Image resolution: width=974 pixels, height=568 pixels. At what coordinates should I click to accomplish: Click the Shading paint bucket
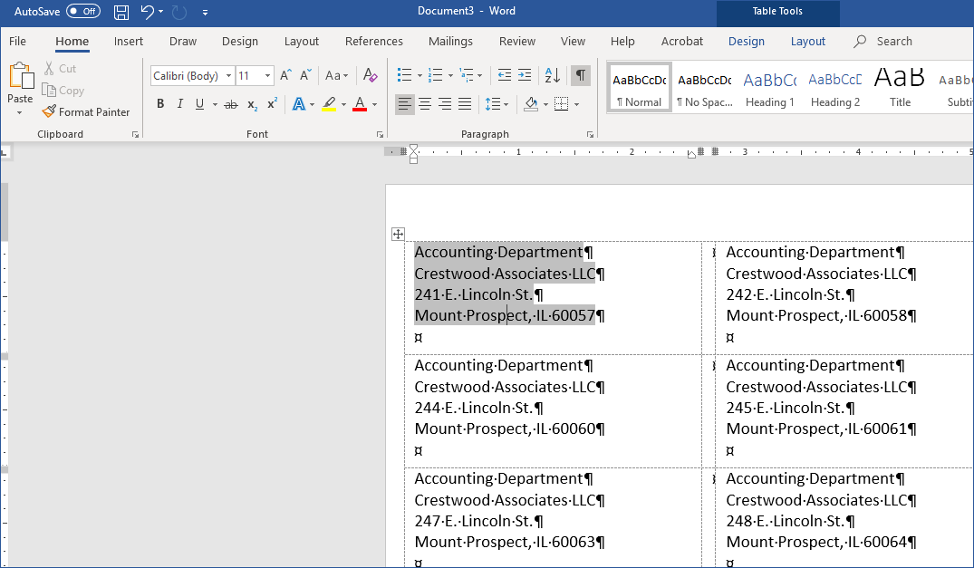531,104
